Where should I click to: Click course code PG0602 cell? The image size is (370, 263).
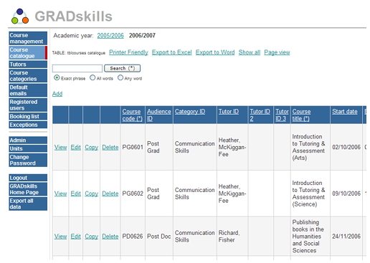coord(133,193)
